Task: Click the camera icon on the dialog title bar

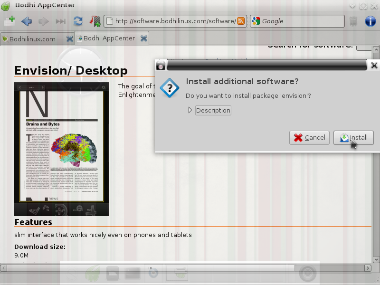Action: tap(161, 66)
